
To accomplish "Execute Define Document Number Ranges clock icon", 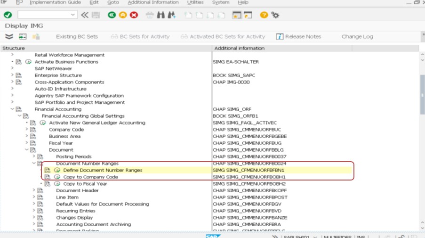I will [57, 170].
